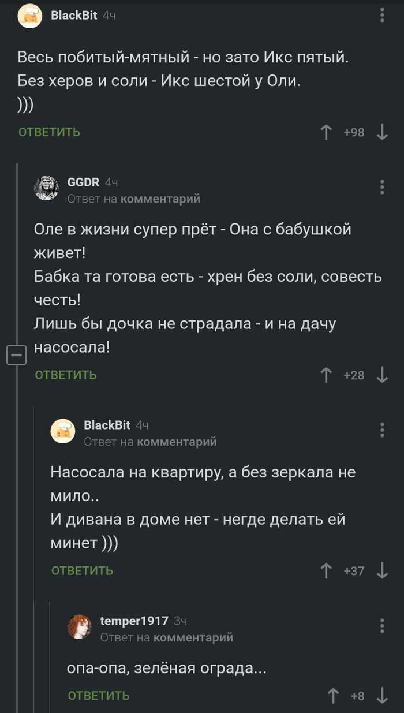The image size is (404, 713).
Task: Upvote GGDR's comment with +28
Action: (326, 375)
